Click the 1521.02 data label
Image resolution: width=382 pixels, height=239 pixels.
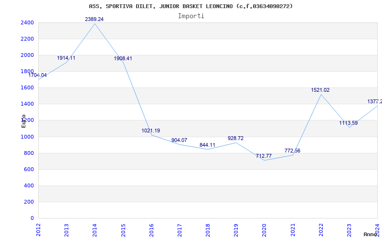tap(320, 90)
